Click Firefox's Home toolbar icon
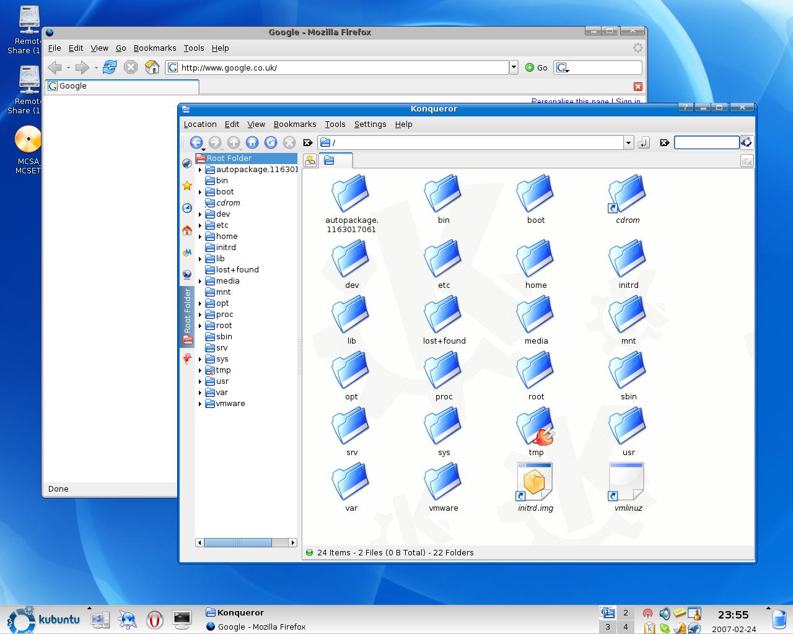Screen dimensions: 793x634 pyautogui.click(x=152, y=67)
